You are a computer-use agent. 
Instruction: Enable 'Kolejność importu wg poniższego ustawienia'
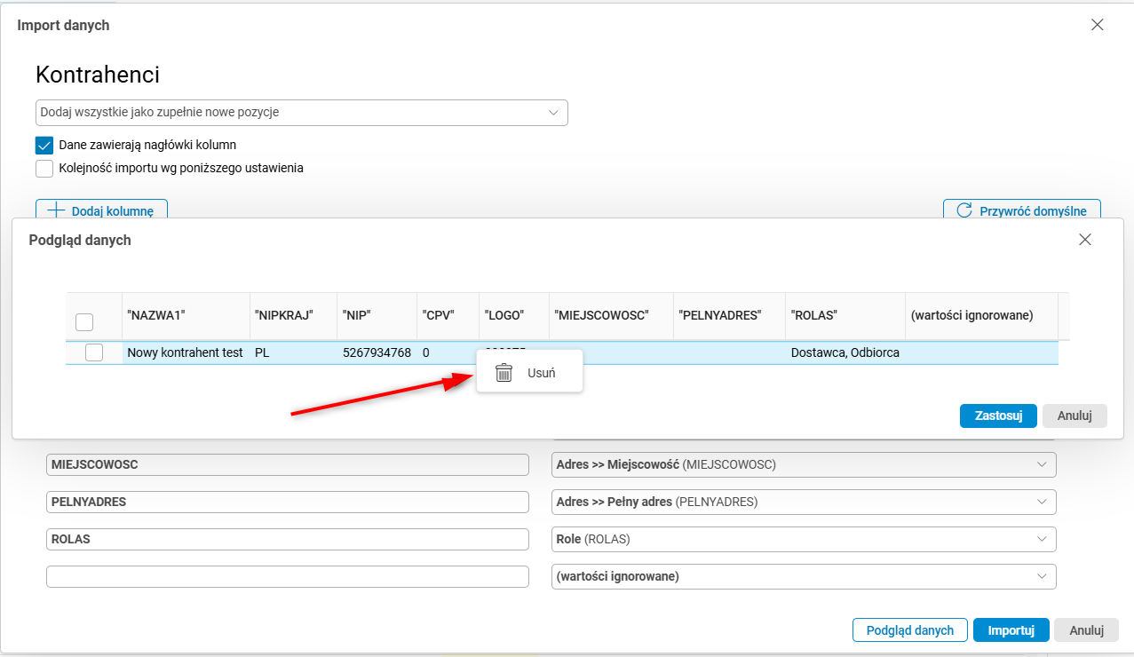pos(44,168)
